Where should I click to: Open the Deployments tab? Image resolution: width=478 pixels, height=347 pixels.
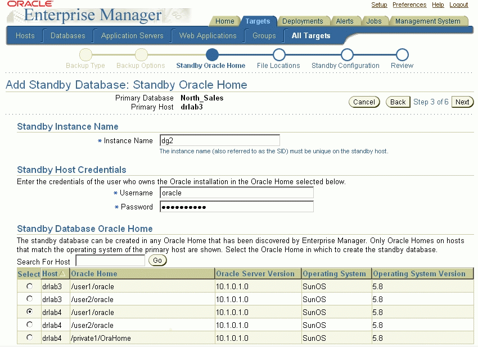click(303, 21)
